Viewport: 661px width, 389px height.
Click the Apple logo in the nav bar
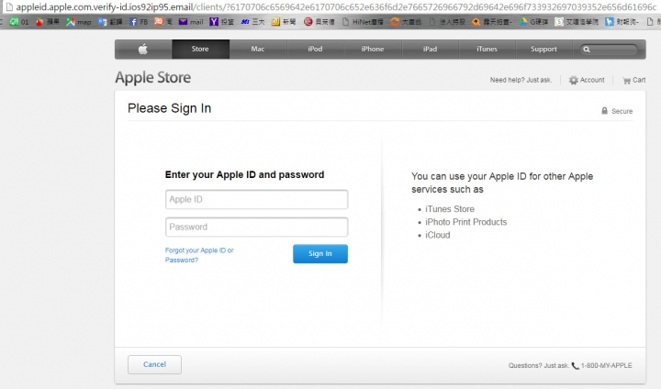(x=143, y=49)
